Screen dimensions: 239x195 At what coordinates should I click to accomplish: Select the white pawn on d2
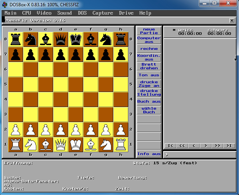pos(60,130)
